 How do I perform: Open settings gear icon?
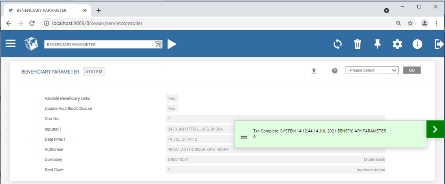click(x=397, y=44)
